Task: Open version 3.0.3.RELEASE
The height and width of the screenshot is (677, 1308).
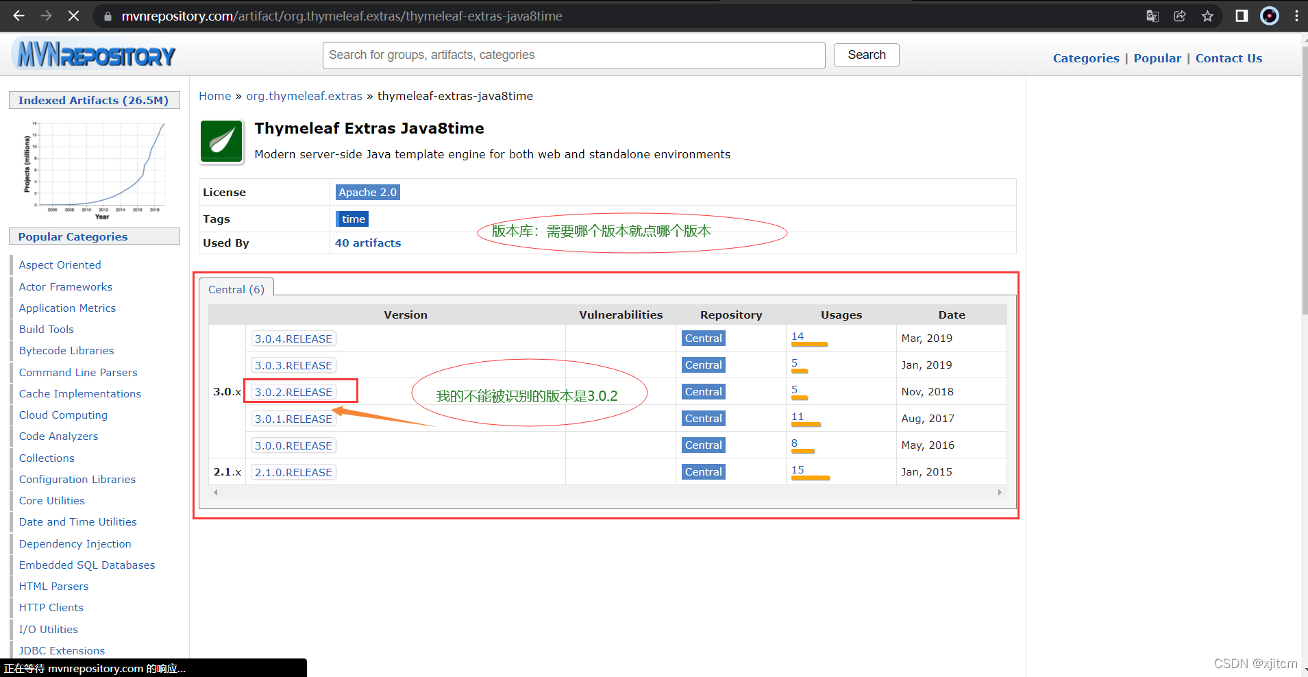Action: (x=293, y=365)
